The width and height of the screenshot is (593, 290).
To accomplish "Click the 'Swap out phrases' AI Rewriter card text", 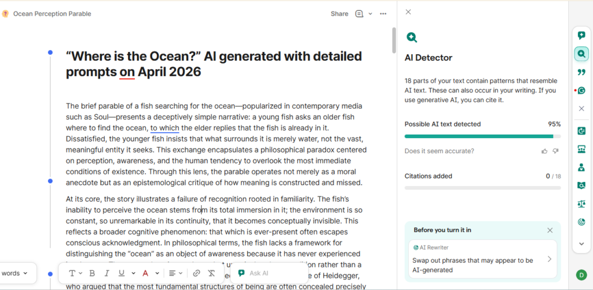I will point(473,265).
